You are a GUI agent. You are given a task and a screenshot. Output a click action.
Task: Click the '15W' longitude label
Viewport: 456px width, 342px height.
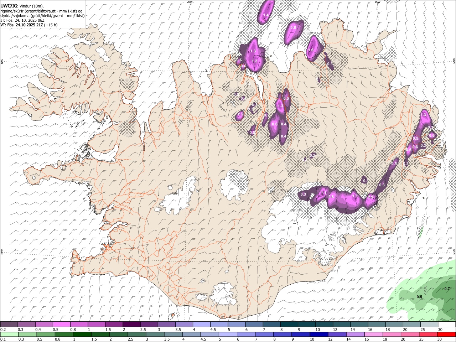pyautogui.click(x=377, y=2)
